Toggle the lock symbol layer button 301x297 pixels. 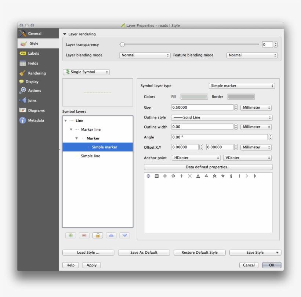point(97,235)
